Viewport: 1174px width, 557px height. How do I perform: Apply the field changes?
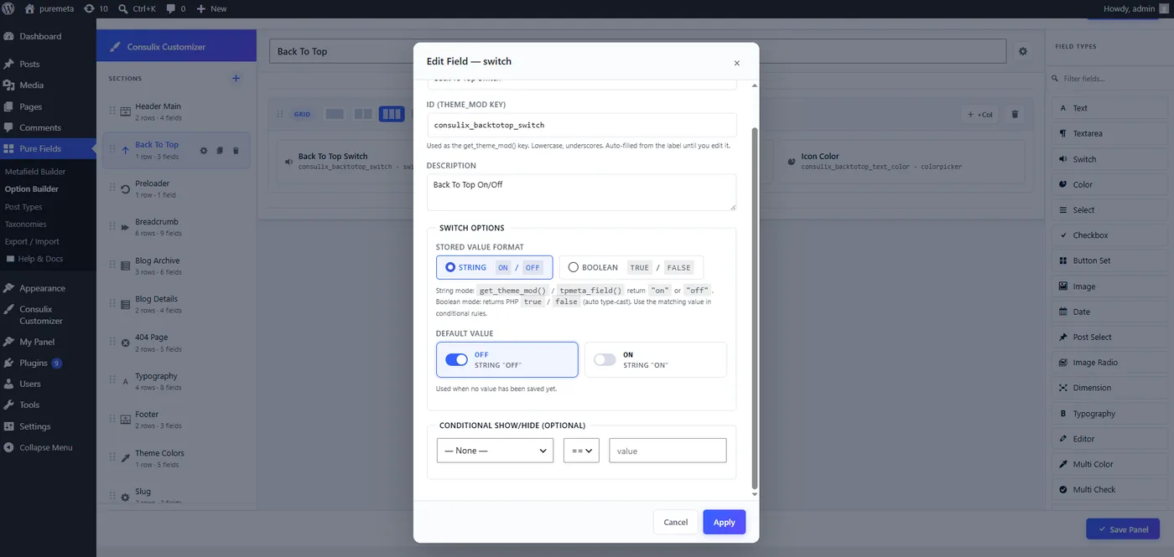[x=724, y=522]
